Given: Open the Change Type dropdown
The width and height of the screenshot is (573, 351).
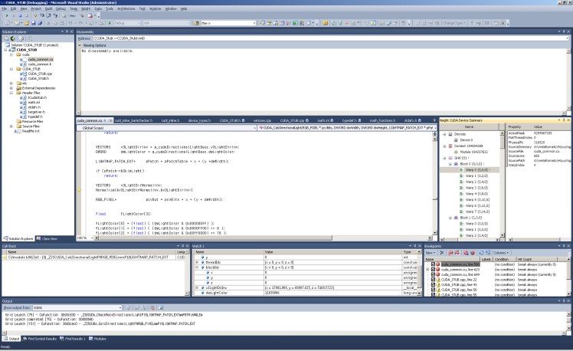Looking at the screenshot, I should [x=454, y=23].
